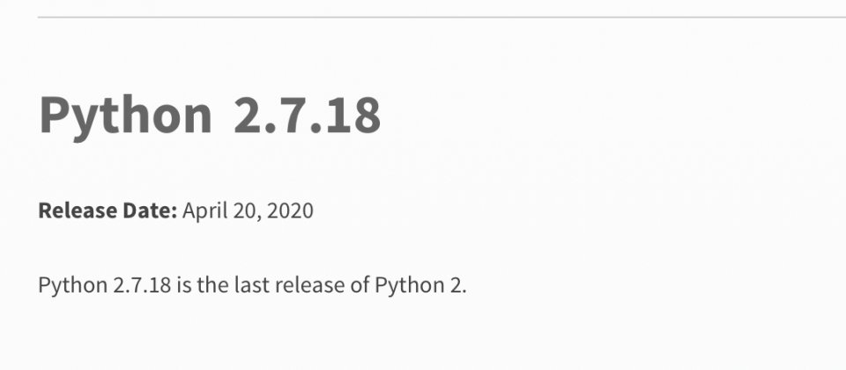Click the year "2020" in release date
This screenshot has width=846, height=370.
pyautogui.click(x=290, y=211)
